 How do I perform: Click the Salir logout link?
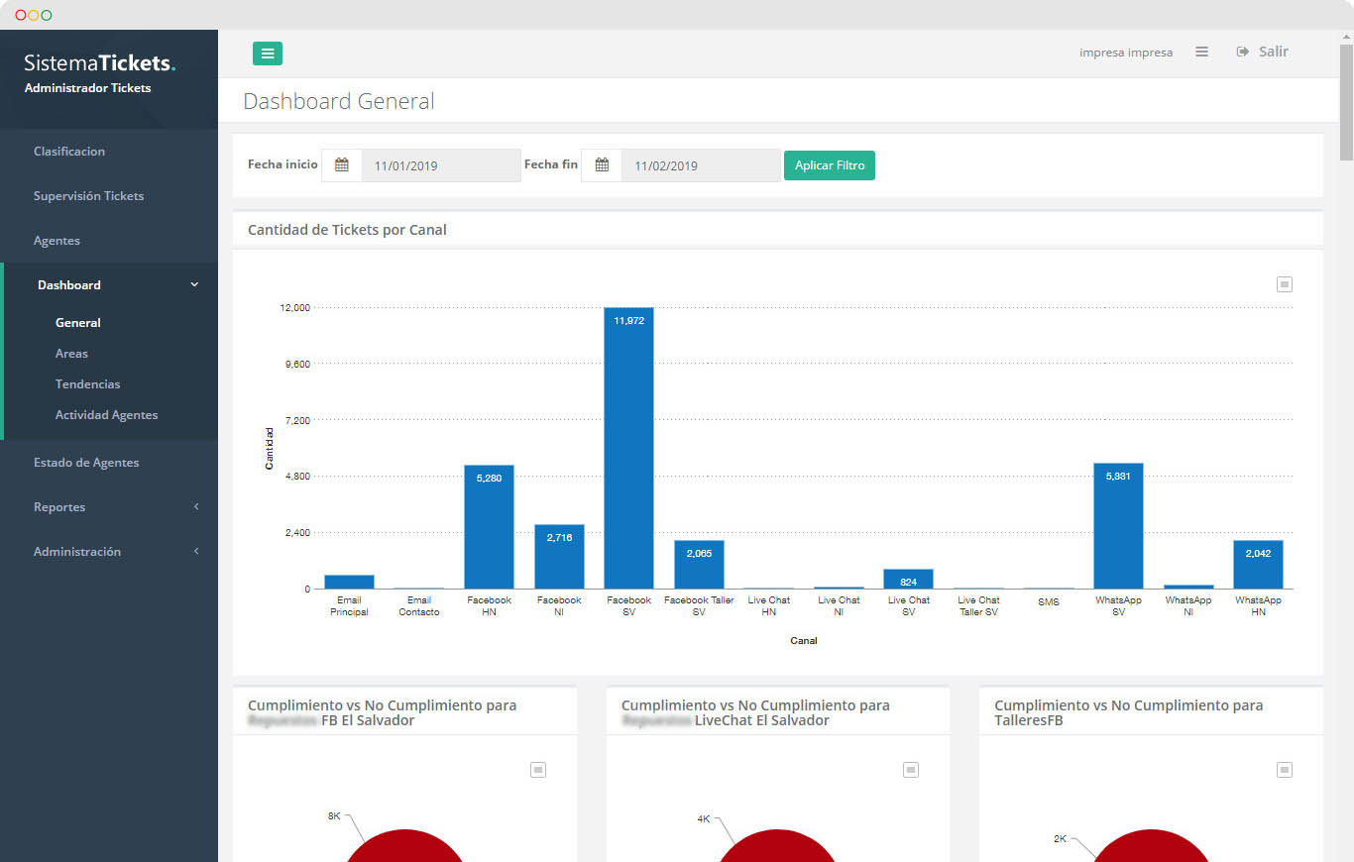[x=1263, y=52]
